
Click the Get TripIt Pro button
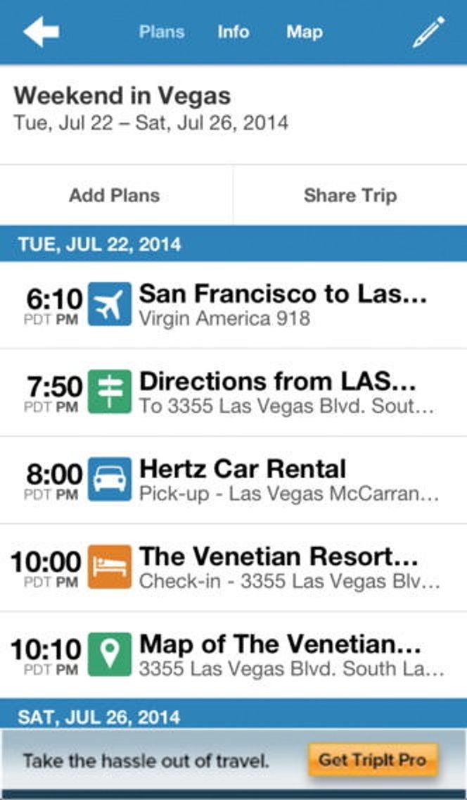[x=373, y=760]
